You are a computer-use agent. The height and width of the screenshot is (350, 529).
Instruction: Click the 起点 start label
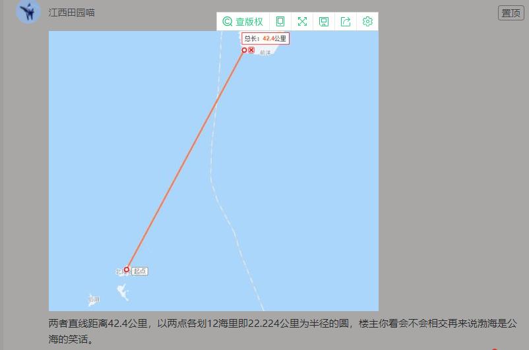[x=140, y=271]
